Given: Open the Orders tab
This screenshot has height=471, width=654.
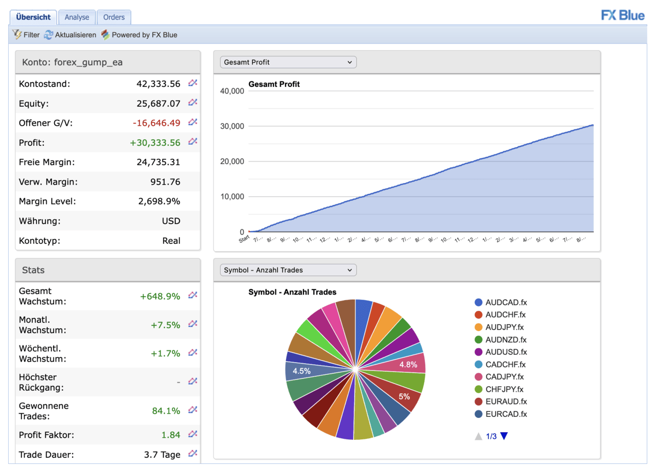Looking at the screenshot, I should click(113, 17).
